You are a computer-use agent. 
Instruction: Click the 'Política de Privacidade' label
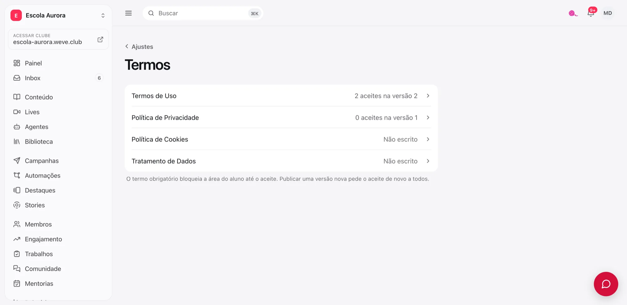click(x=165, y=117)
